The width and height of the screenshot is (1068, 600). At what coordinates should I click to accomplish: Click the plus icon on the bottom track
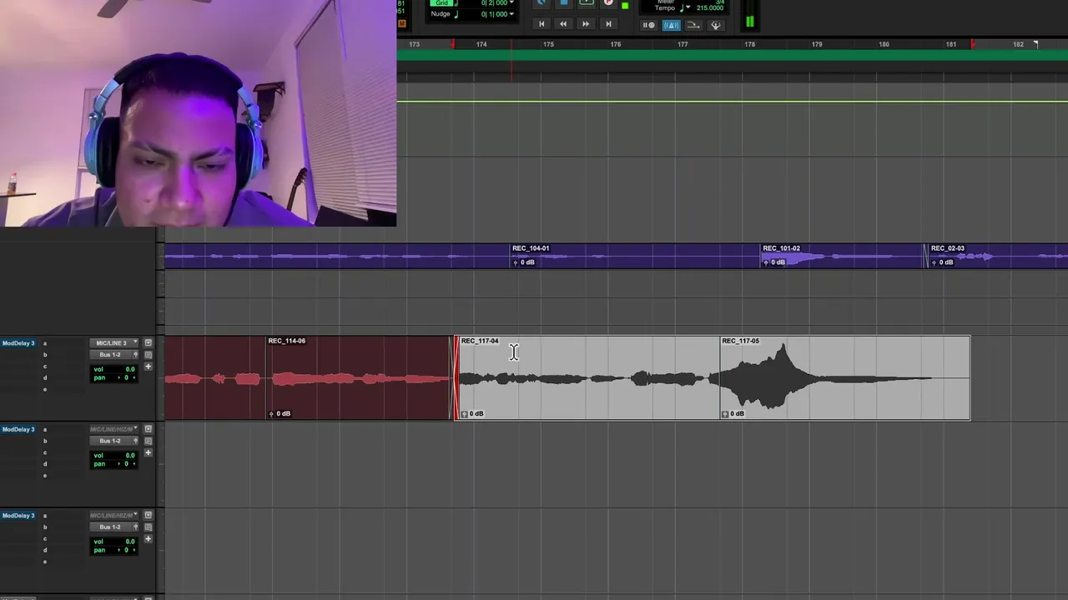click(149, 539)
